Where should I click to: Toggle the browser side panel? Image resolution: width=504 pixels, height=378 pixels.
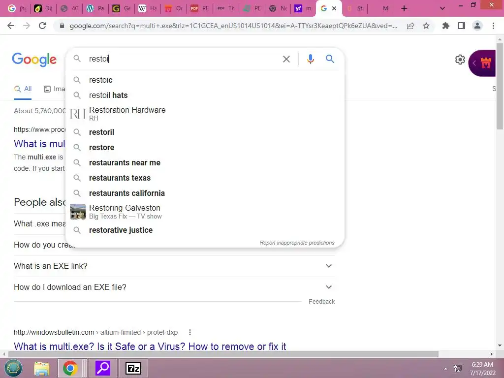pos(462,26)
